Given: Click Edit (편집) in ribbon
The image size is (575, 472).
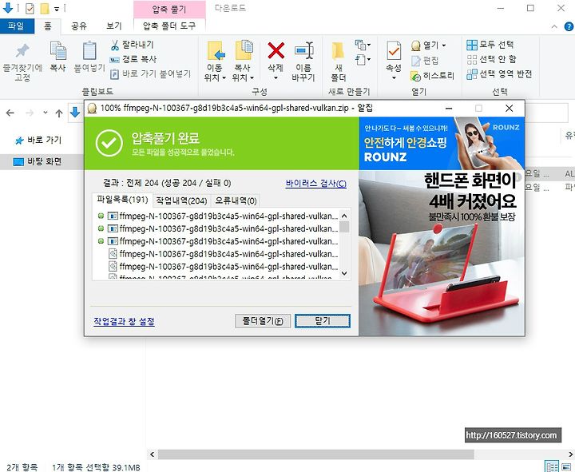Looking at the screenshot, I should pyautogui.click(x=425, y=60).
